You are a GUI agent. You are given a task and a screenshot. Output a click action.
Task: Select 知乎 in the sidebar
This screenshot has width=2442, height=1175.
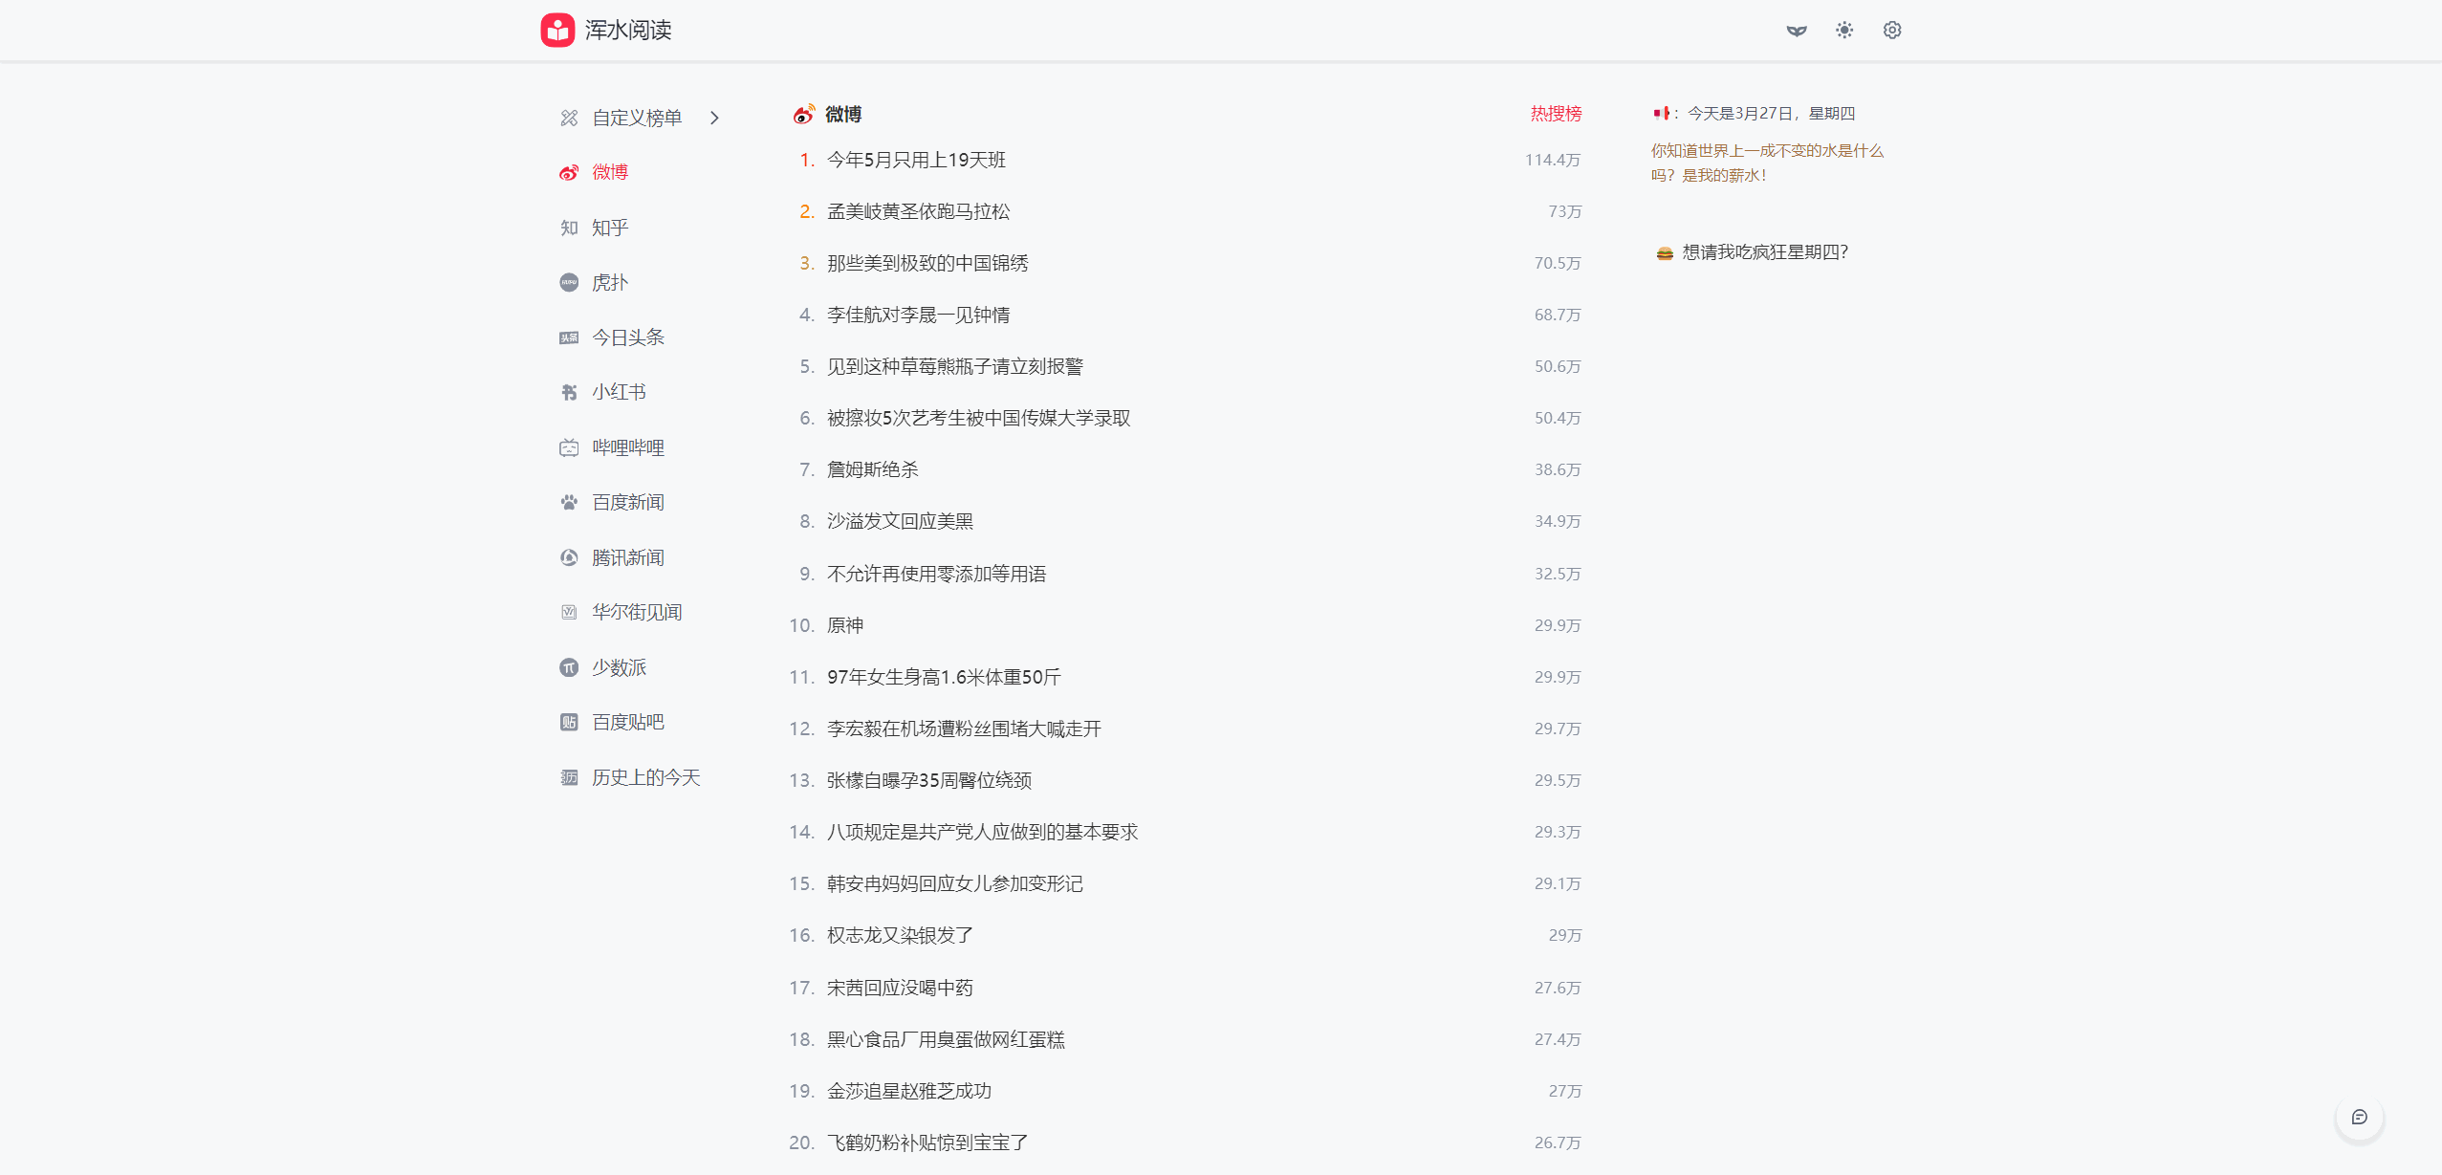tap(609, 228)
